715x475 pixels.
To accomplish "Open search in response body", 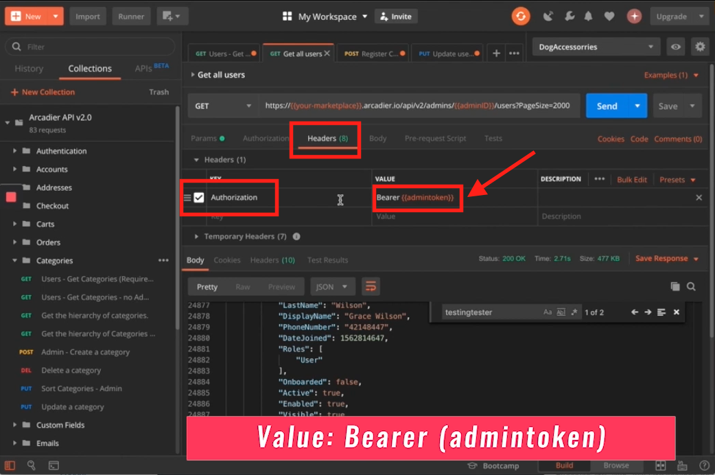I will click(691, 286).
